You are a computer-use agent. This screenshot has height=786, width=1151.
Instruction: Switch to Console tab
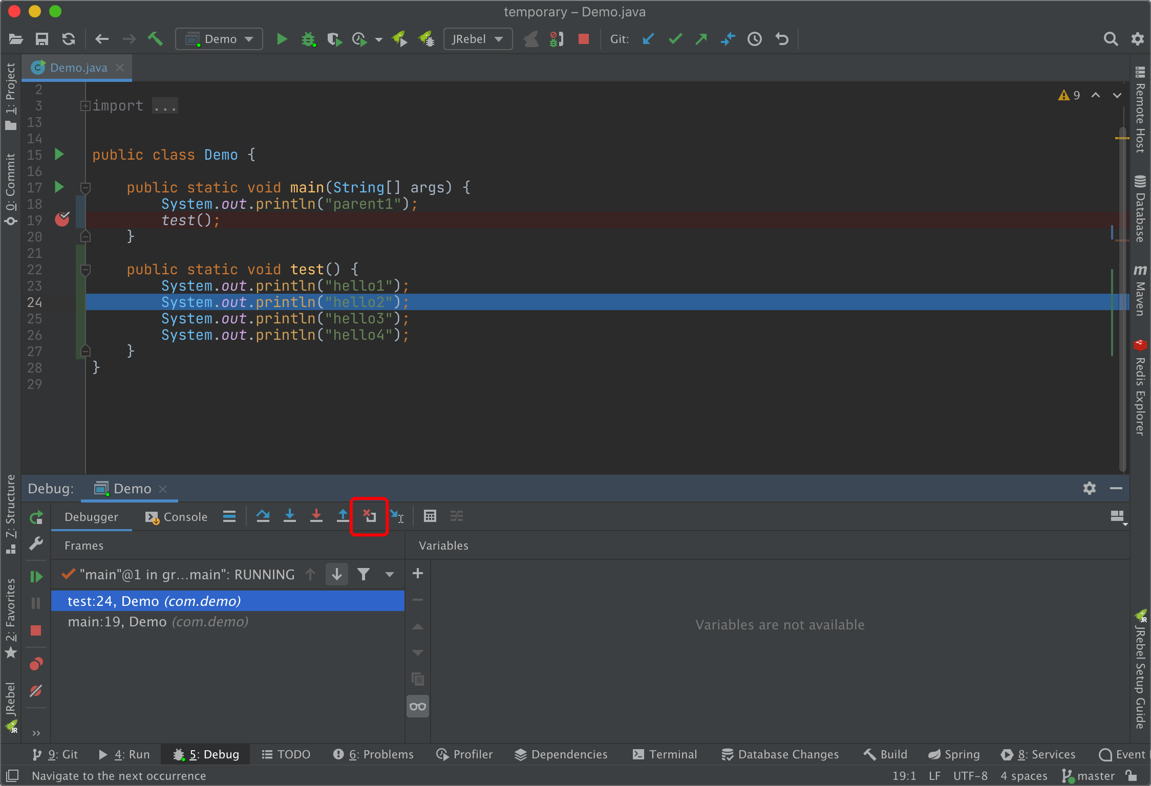pyautogui.click(x=176, y=517)
